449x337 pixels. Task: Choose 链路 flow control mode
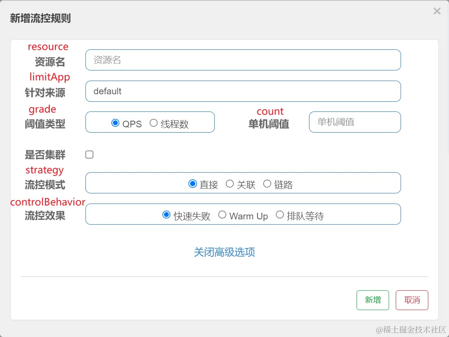pos(267,184)
